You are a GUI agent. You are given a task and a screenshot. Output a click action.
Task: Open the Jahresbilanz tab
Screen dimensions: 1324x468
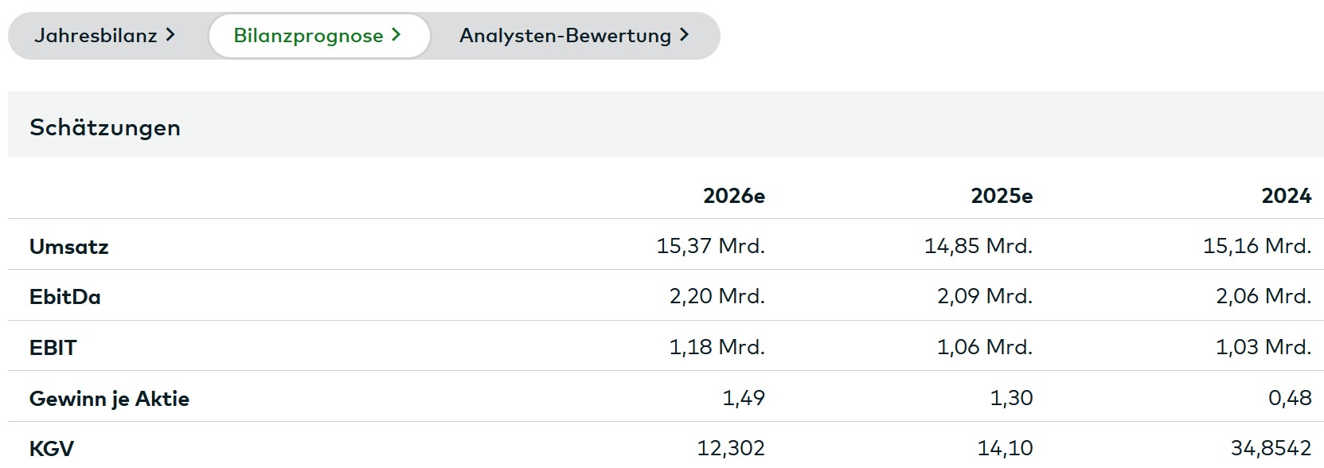[x=100, y=35]
